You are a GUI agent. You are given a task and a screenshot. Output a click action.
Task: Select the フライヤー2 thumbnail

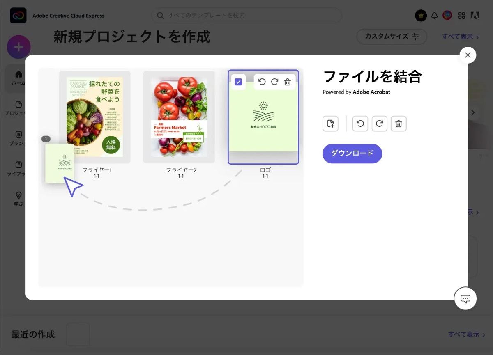[179, 117]
